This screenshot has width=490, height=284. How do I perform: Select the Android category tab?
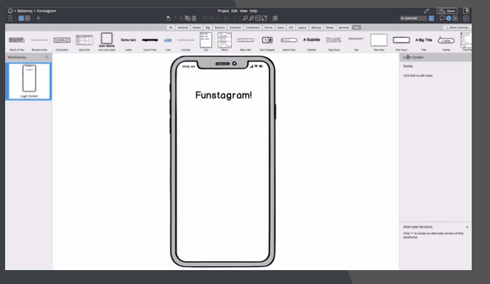coord(183,28)
